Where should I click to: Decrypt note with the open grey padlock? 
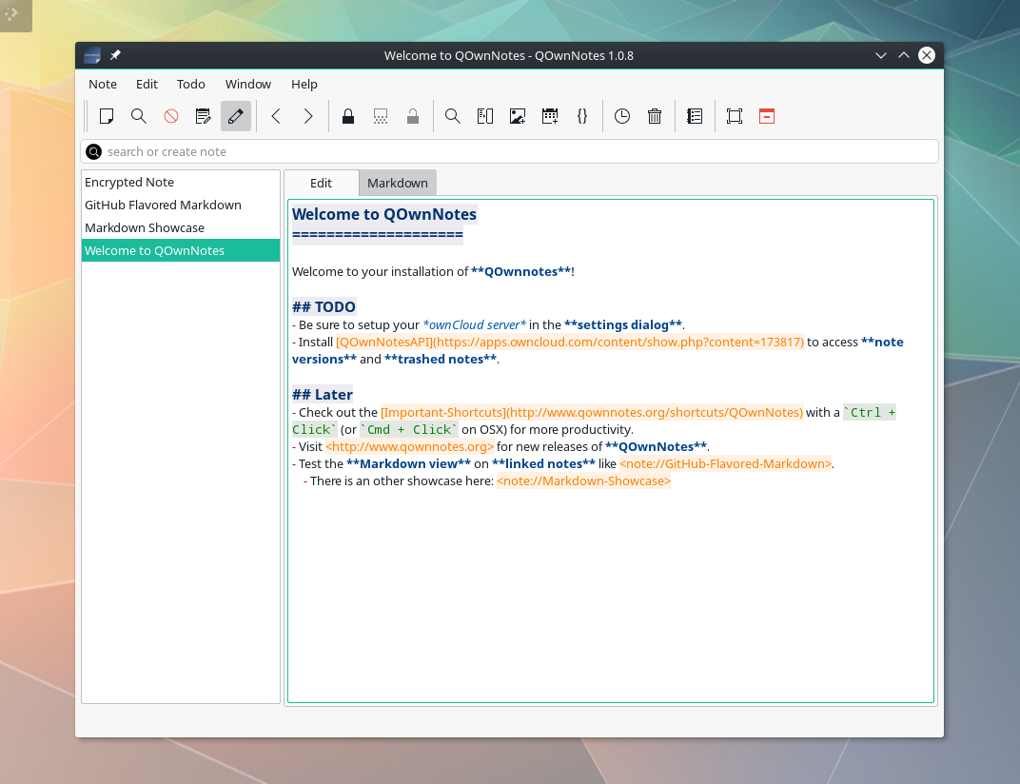click(412, 116)
